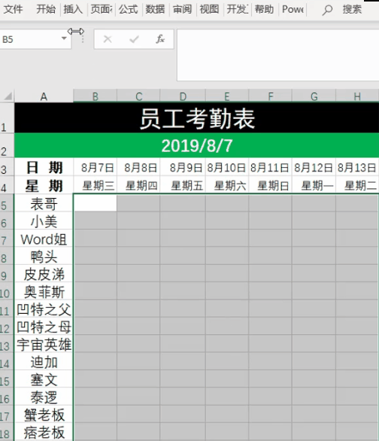Image resolution: width=379 pixels, height=441 pixels.
Task: Select the 星期二 cell
Action: 357,185
